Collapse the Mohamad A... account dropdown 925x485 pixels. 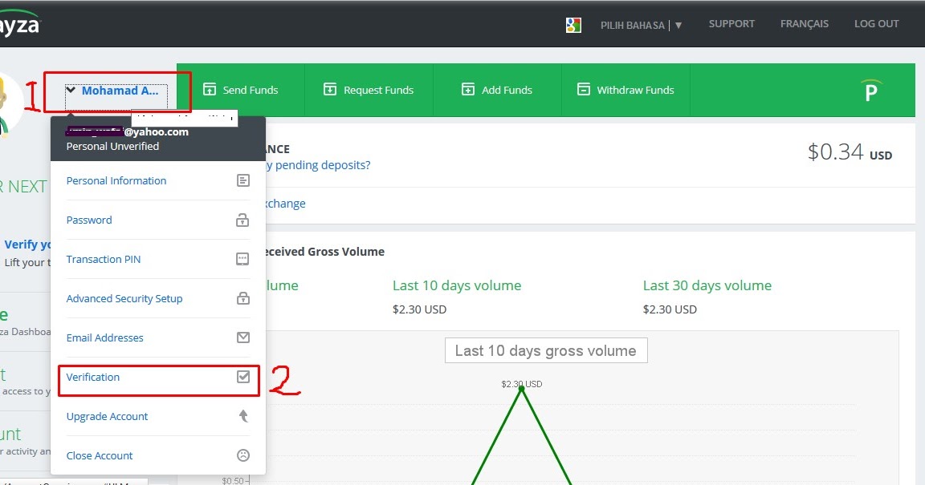(x=71, y=90)
